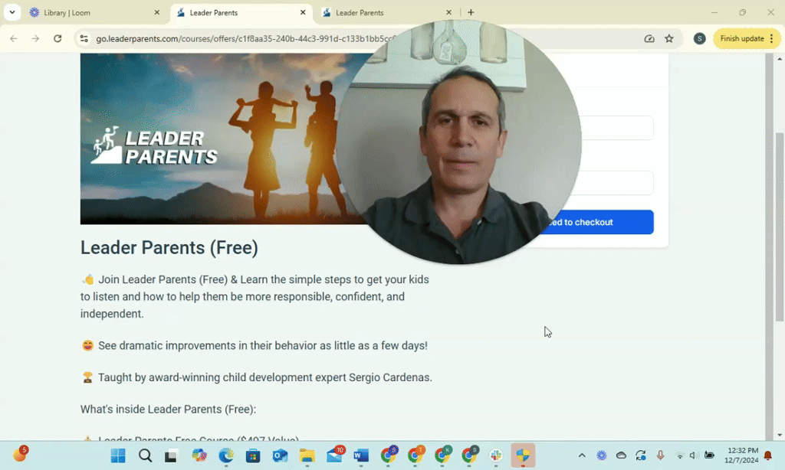Open the Wi-Fi network tray icon
This screenshot has height=470, width=785.
[x=680, y=455]
